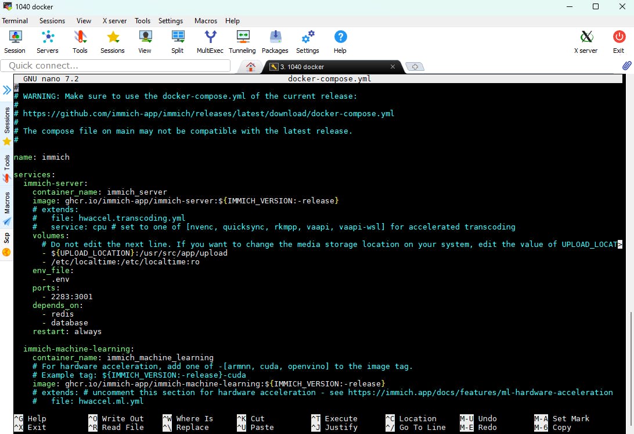Click the 'restart: always' line

pyautogui.click(x=67, y=331)
